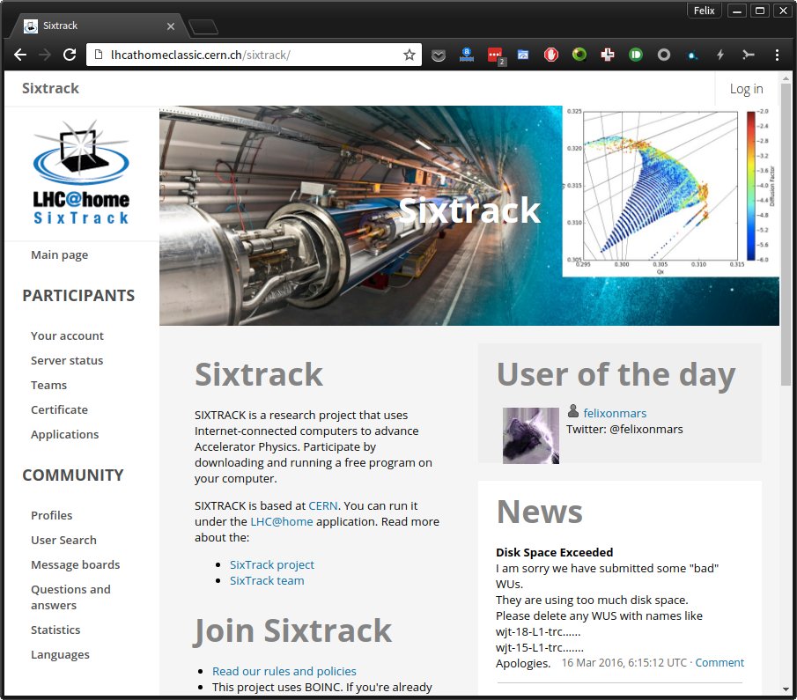Click the lightning bolt extension icon

(x=720, y=55)
